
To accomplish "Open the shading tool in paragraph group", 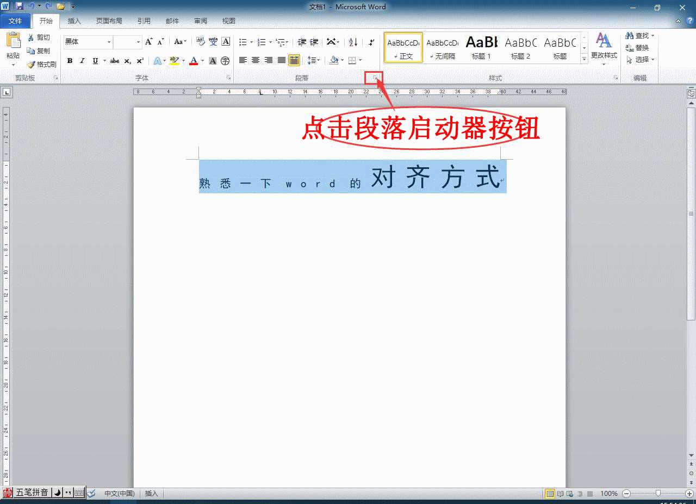I will (x=334, y=61).
